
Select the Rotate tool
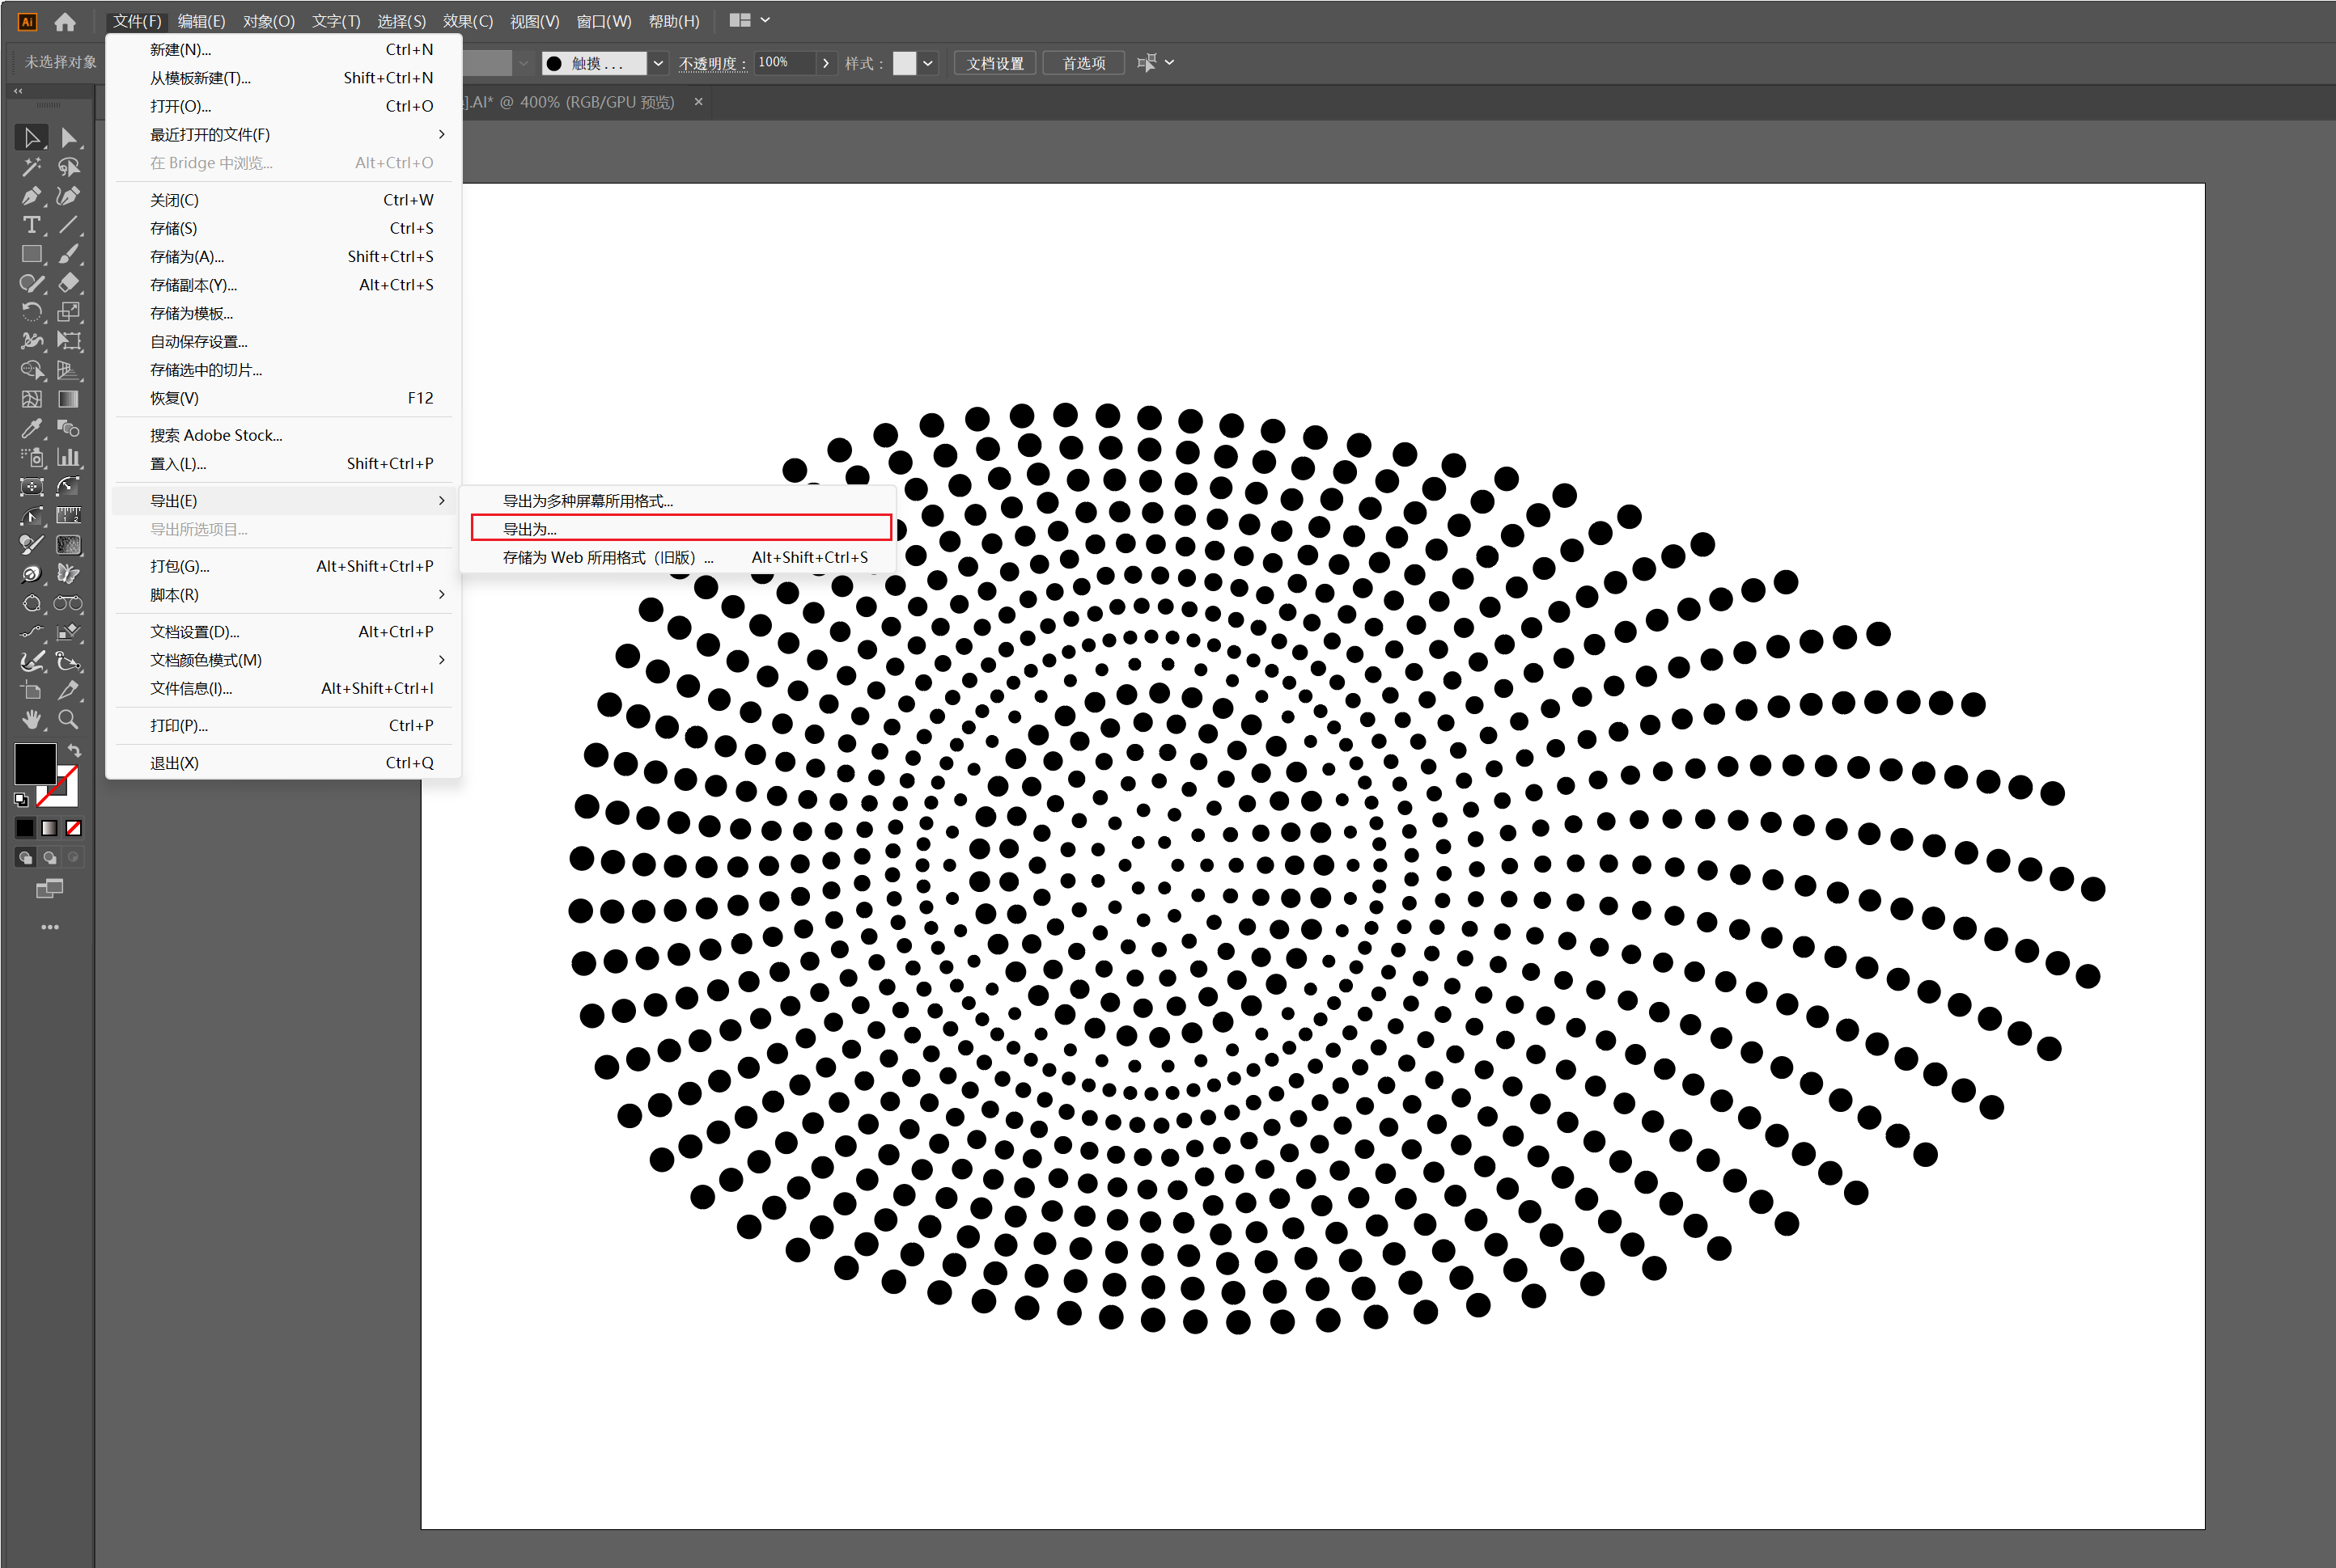click(31, 312)
